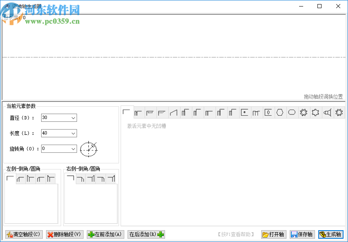Image resolution: width=348 pixels, height=242 pixels.
Task: Select the left-side rounded fillet tab
Action: (x=41, y=179)
